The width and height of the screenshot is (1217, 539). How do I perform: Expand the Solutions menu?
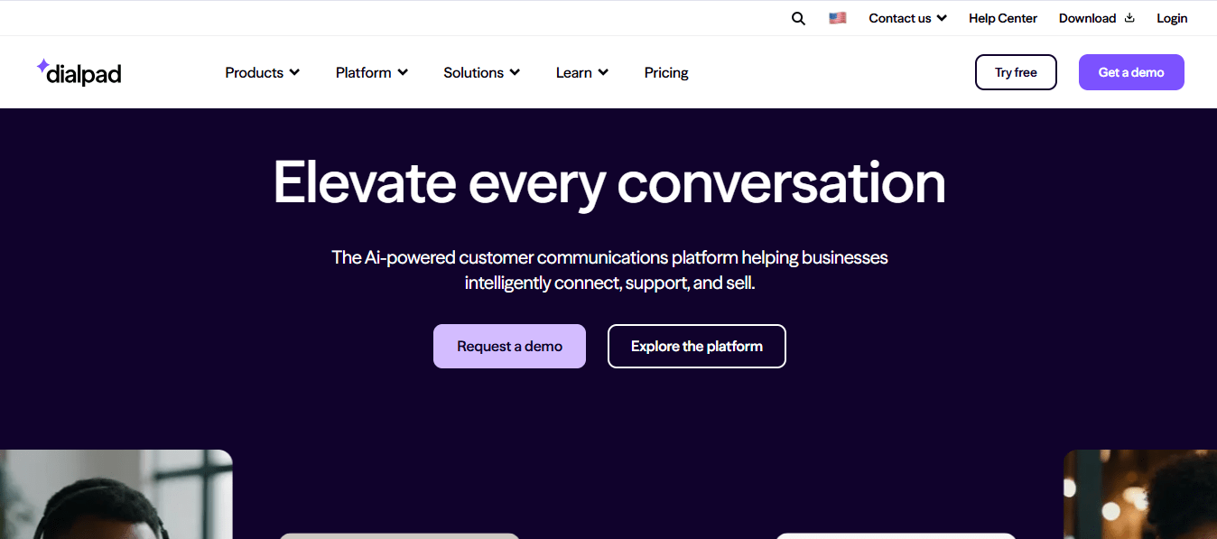482,72
